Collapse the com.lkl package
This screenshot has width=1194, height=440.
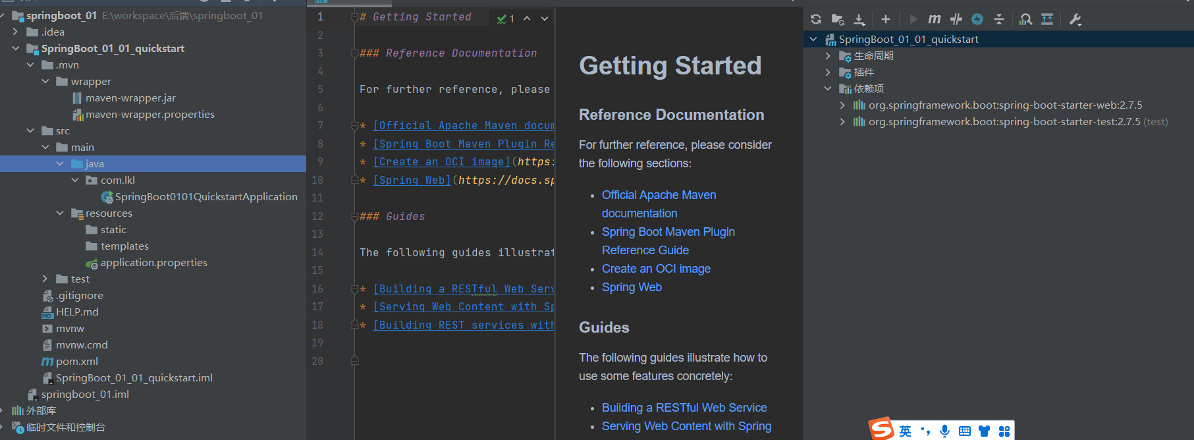[74, 180]
